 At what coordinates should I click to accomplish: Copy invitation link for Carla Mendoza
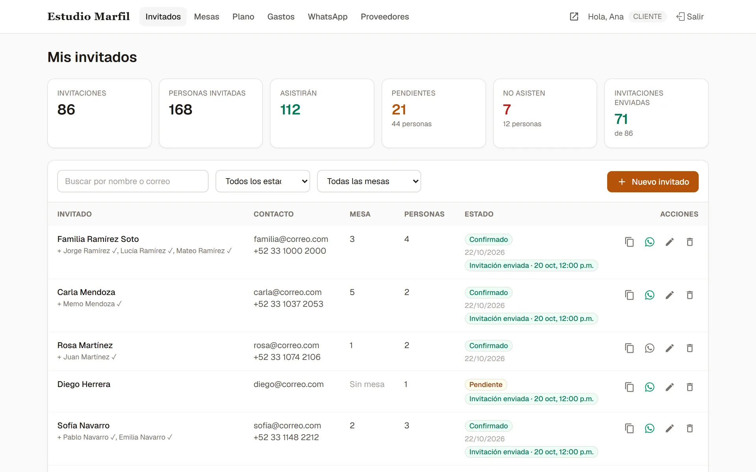point(629,295)
